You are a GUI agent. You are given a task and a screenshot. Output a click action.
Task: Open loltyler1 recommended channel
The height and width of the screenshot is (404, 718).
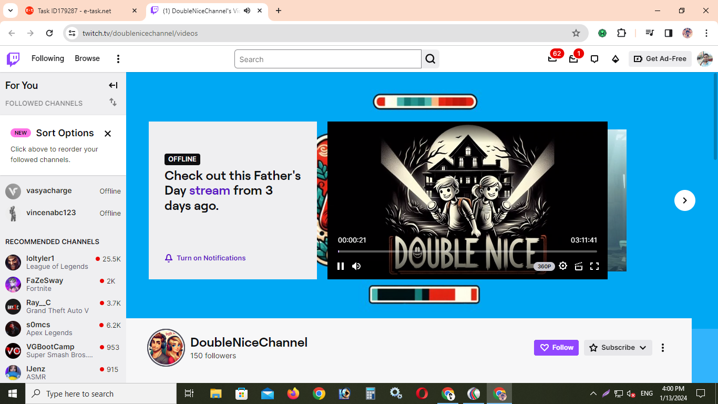tap(63, 262)
